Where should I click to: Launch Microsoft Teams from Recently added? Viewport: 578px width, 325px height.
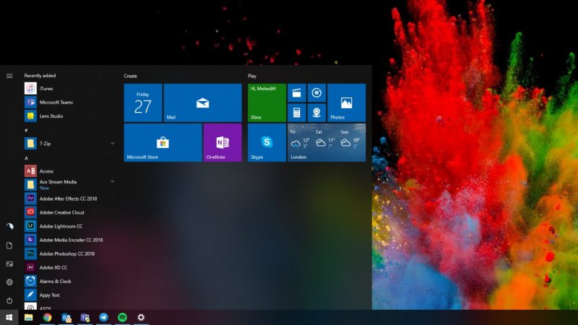[x=69, y=102]
